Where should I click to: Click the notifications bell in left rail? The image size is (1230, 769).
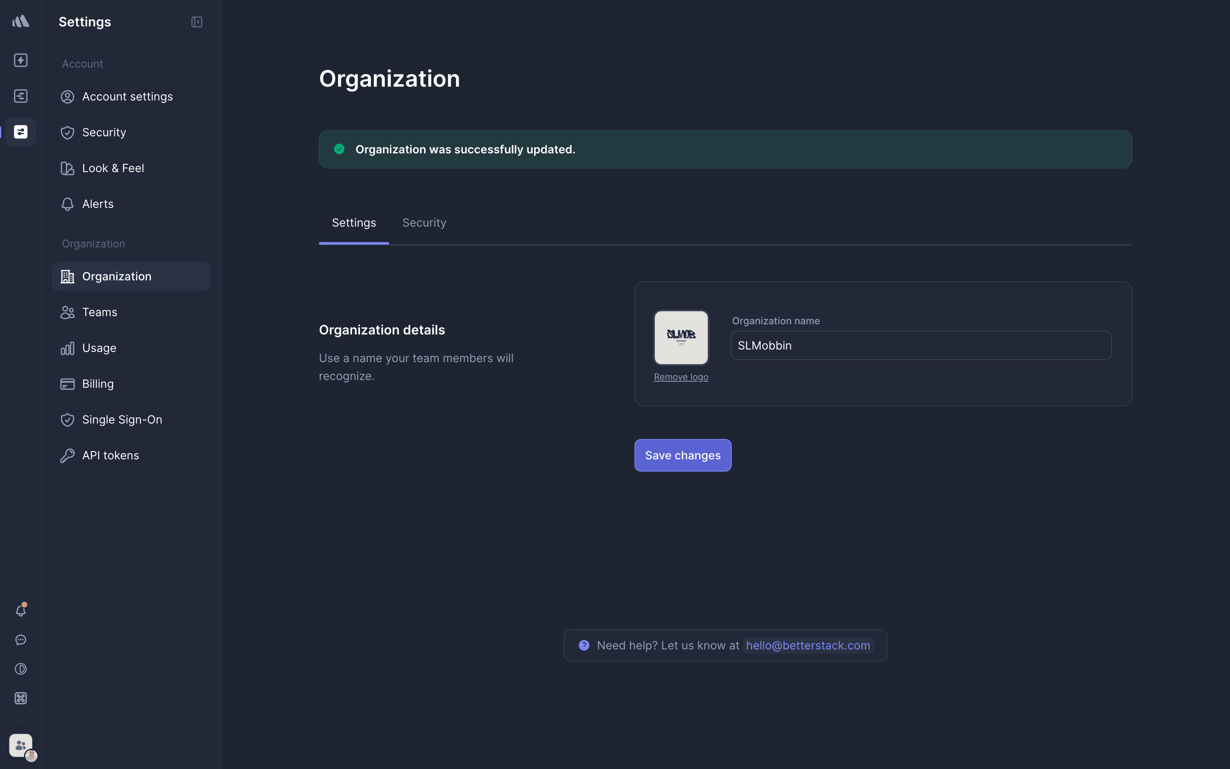click(21, 610)
